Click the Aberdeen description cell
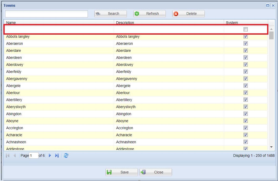 pyautogui.click(x=169, y=58)
